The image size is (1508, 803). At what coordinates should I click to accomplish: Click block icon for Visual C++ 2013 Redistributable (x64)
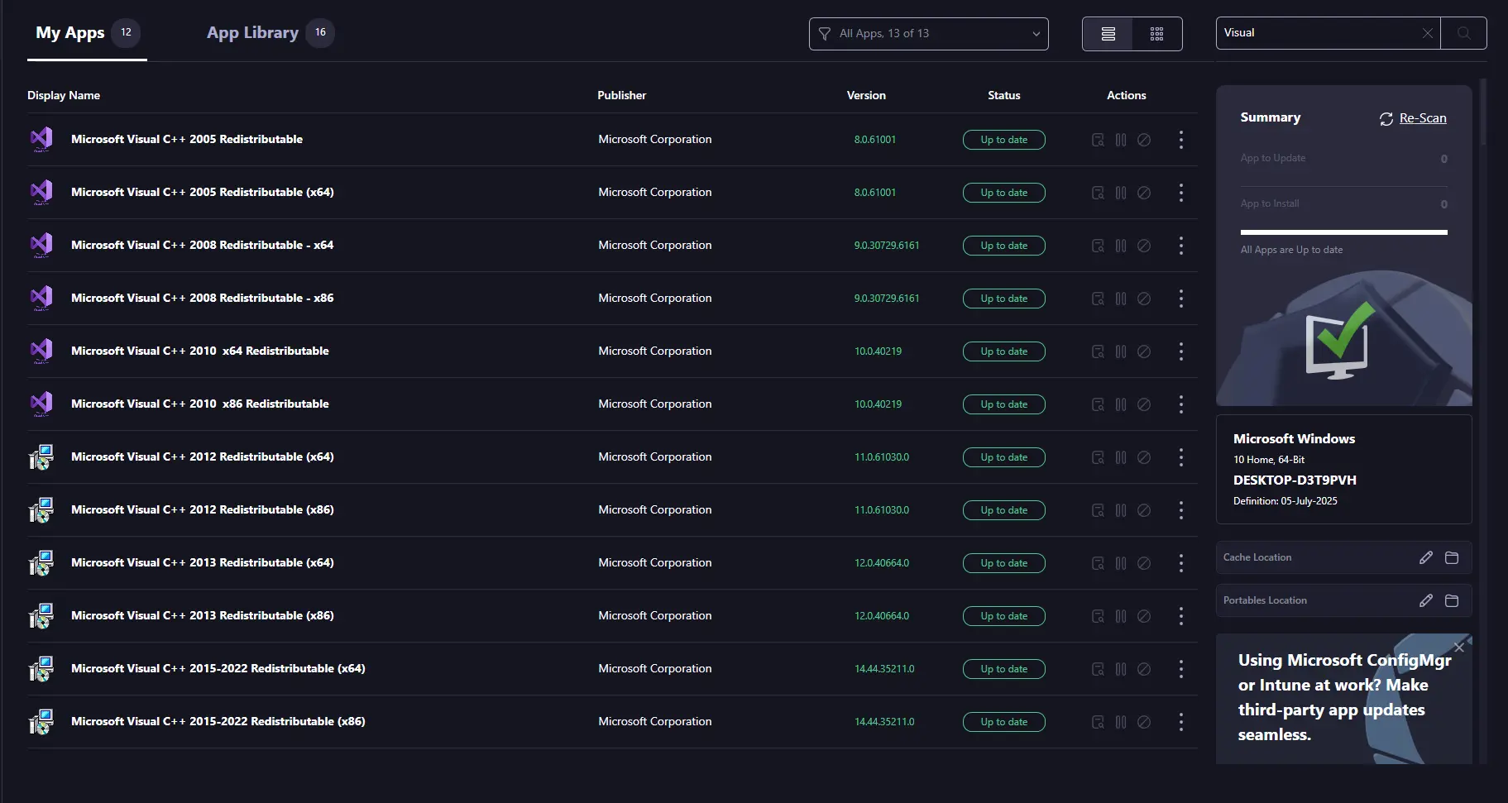click(1144, 563)
